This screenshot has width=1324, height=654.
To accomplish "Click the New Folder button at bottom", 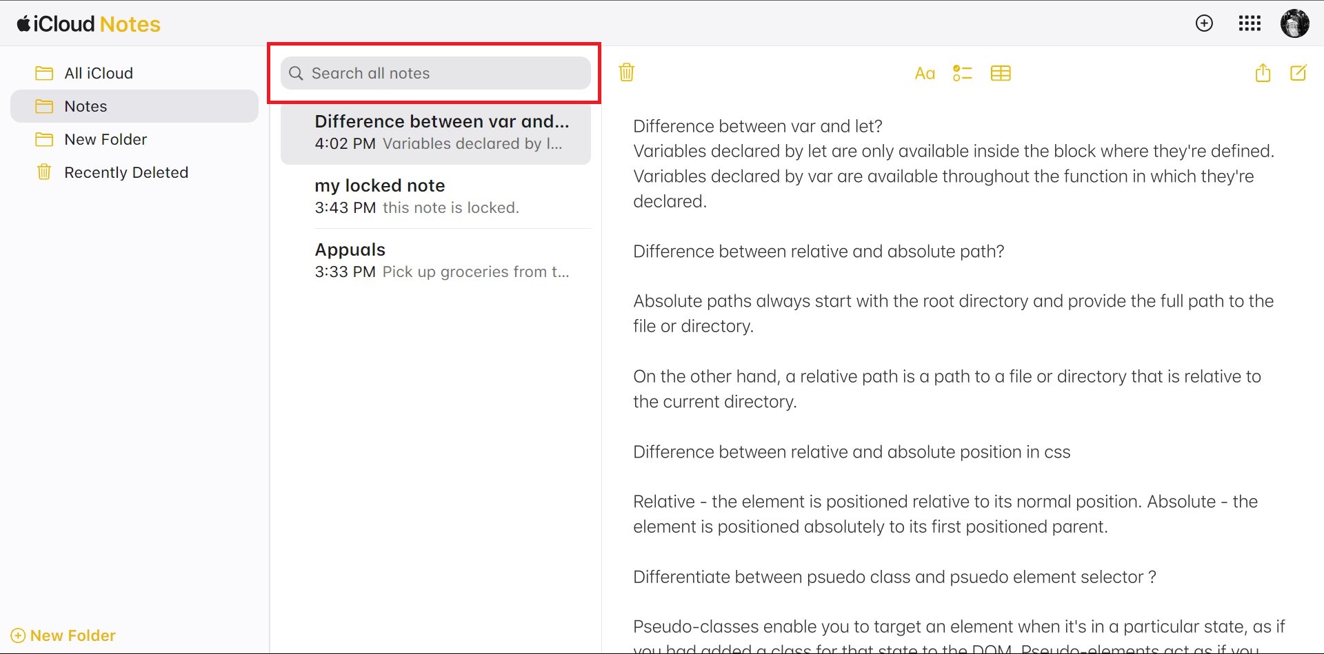I will pyautogui.click(x=63, y=635).
